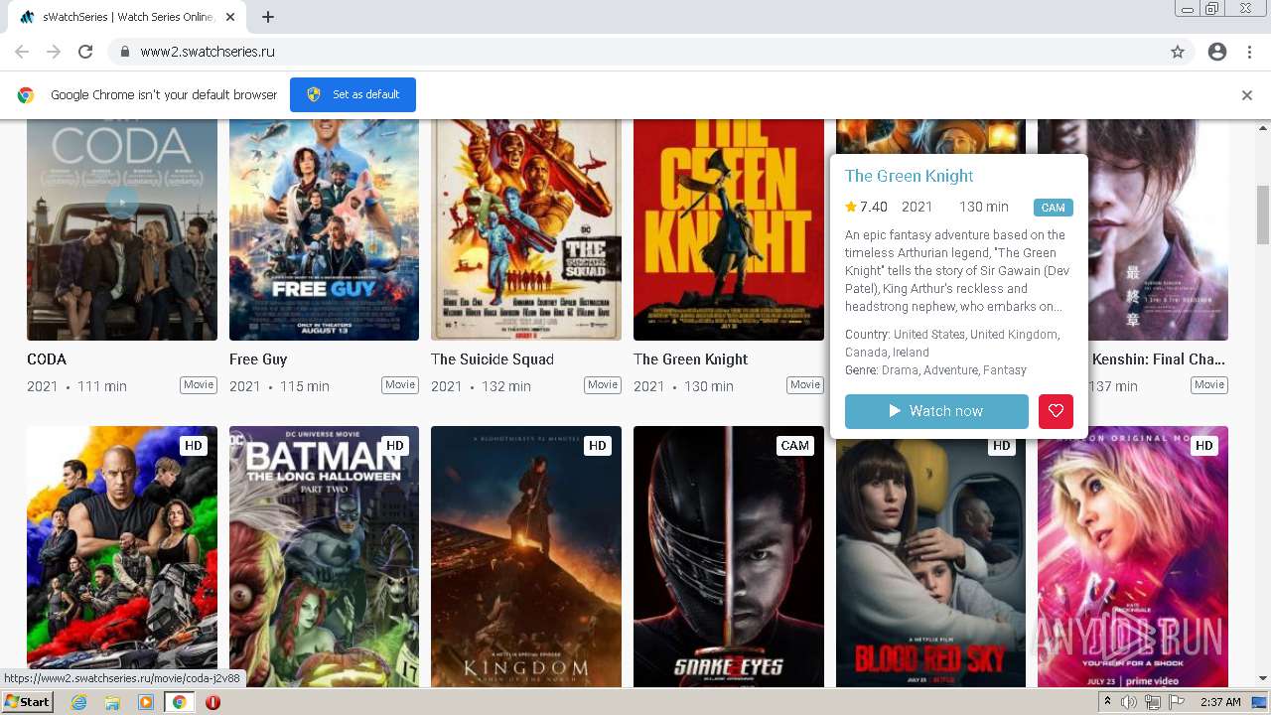Add The Green Knight to favorites heart
Image resolution: width=1271 pixels, height=715 pixels.
(1056, 411)
